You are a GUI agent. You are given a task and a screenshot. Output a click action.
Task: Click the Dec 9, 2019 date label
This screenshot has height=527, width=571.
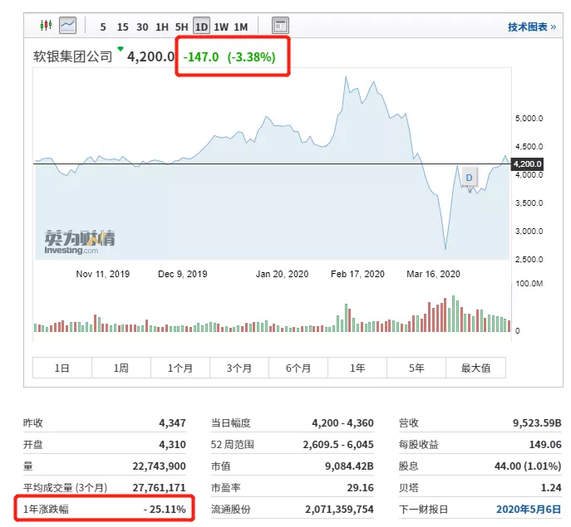coord(183,274)
